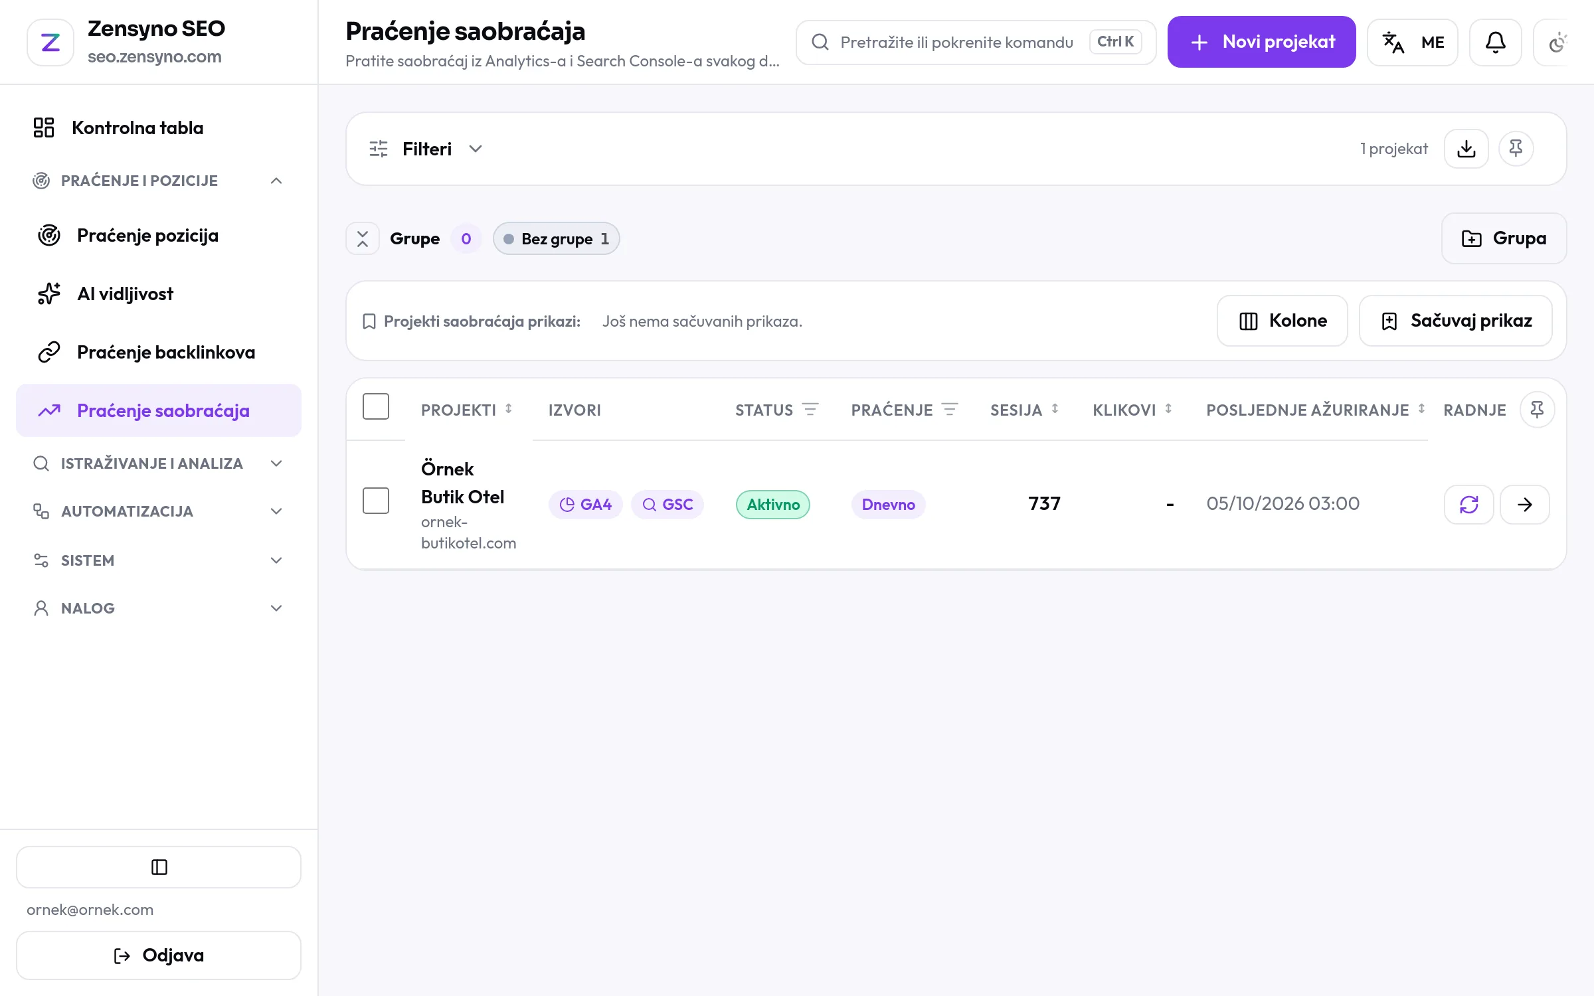Click the Odjava logout button
The width and height of the screenshot is (1594, 996).
point(159,955)
